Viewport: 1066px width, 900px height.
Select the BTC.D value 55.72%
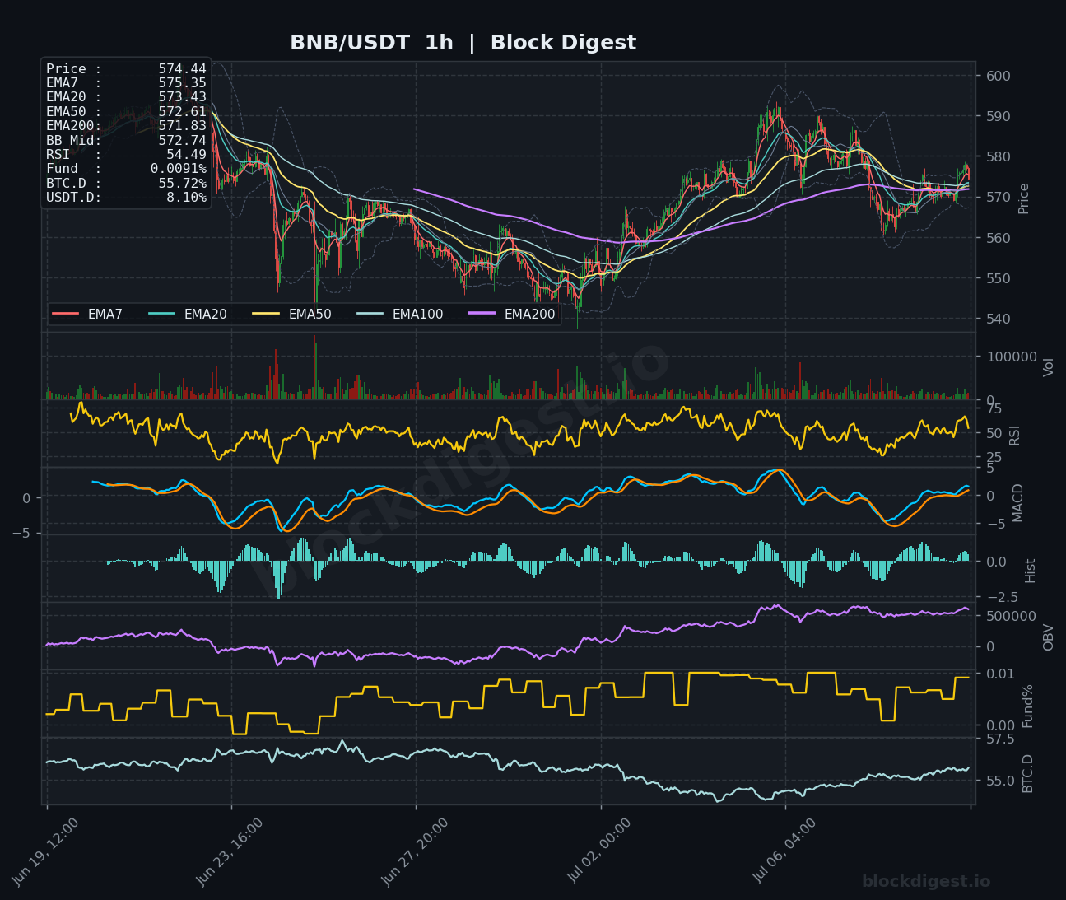(x=183, y=183)
